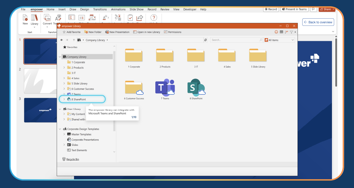Open the 1 Corporate folder icon
354x188 pixels.
[x=134, y=55]
